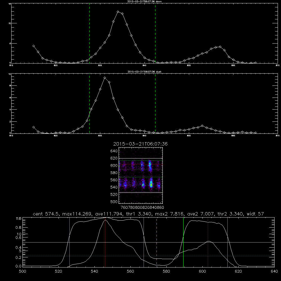Click the highest peak diamond in dusk plot
This screenshot has width=281, height=281.
coord(105,78)
